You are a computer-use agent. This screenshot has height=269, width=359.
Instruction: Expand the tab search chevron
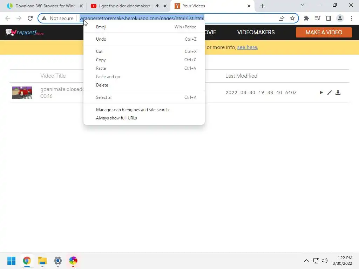tap(303, 5)
